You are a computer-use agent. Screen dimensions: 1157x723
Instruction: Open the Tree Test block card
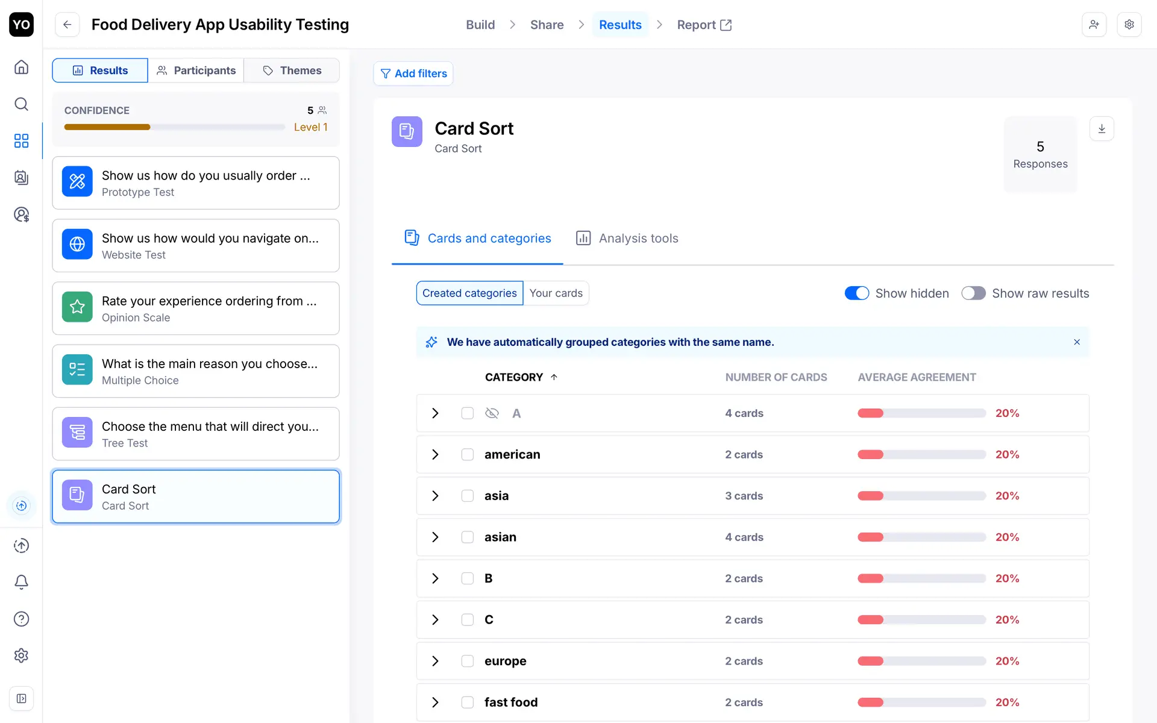(x=196, y=434)
